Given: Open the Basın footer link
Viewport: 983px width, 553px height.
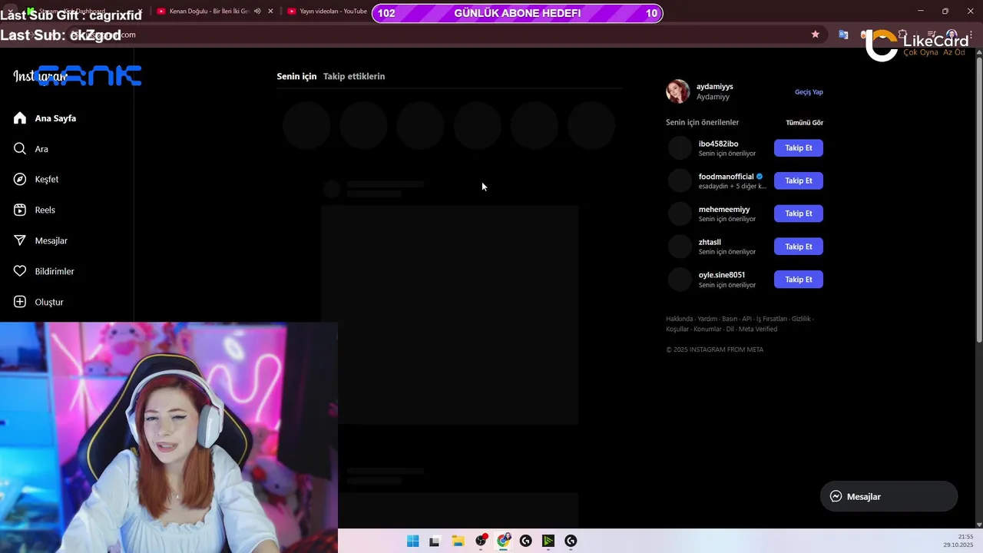Looking at the screenshot, I should 730,319.
